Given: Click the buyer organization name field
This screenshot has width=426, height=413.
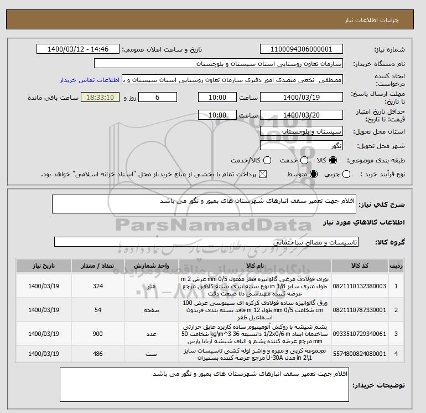Looking at the screenshot, I should click(x=219, y=63).
